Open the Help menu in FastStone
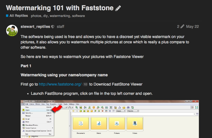The image size is (212, 138). click(77, 104)
